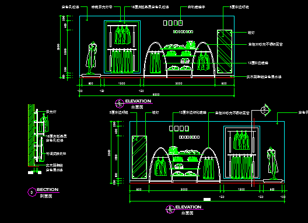
Task: Click the 剖面图 caption under SECTION
Action: [x=46, y=196]
